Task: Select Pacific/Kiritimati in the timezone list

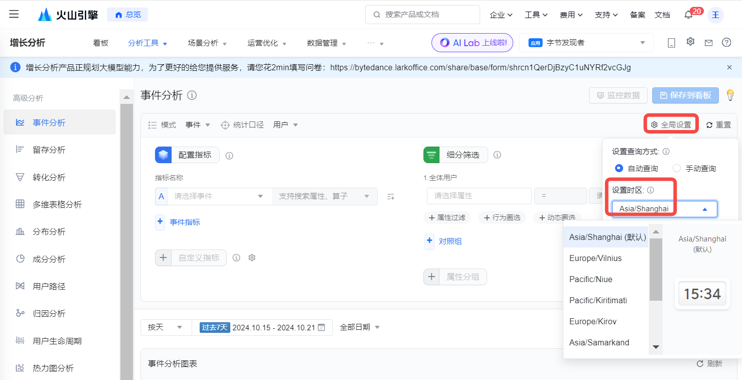Action: (x=606, y=300)
